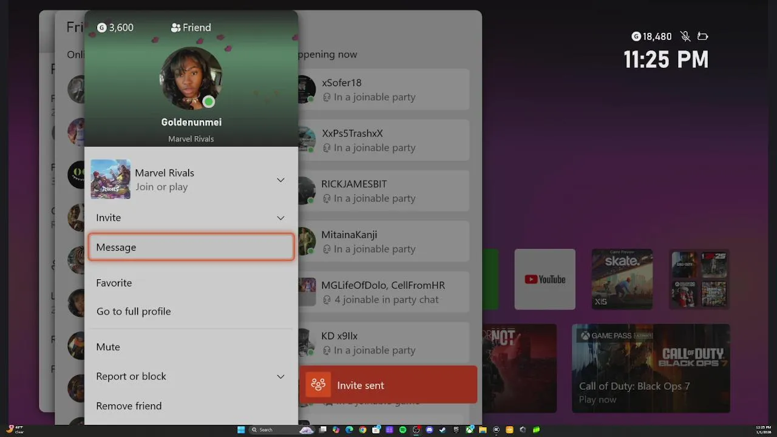Screen dimensions: 777x437
Task: Open MGLifeOfDolo, CellFromHR party chat entry
Action: tap(384, 292)
